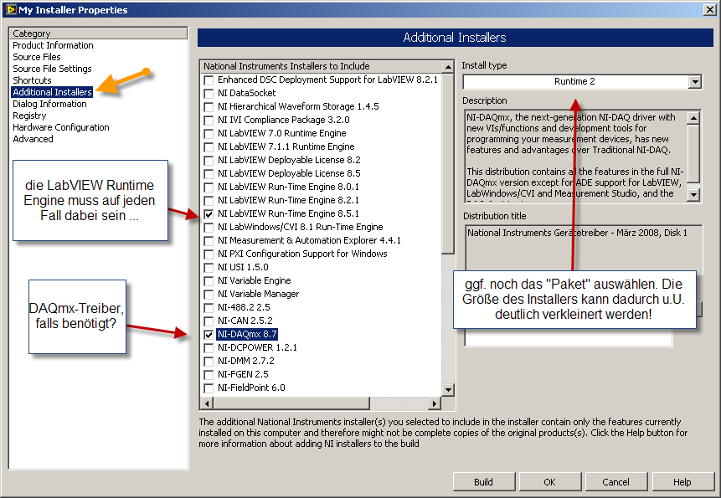The image size is (721, 498).
Task: Click the Description box scrollbar thumb
Action: (693, 154)
